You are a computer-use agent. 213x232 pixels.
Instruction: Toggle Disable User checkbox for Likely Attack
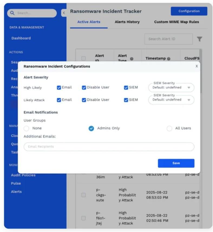(x=84, y=100)
